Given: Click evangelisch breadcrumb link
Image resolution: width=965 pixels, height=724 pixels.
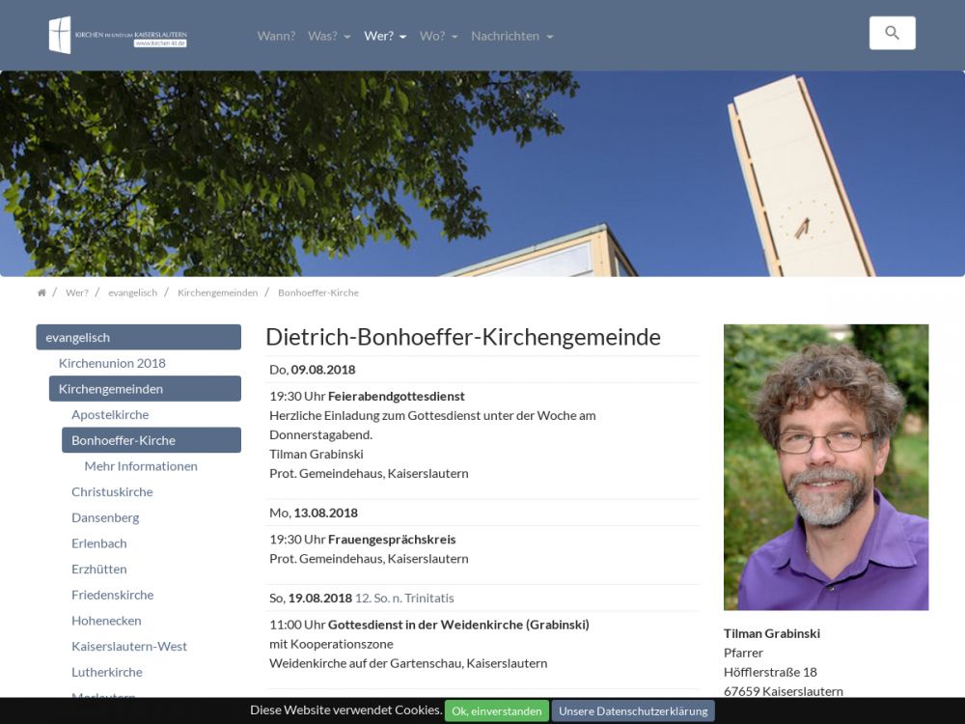Looking at the screenshot, I should coord(132,292).
